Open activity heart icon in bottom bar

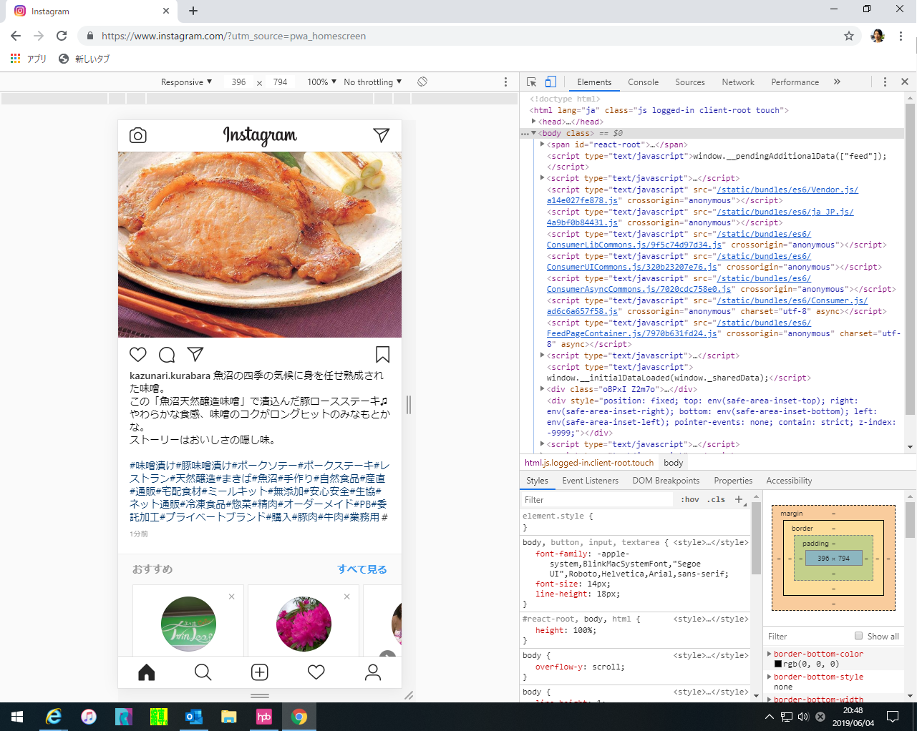316,672
